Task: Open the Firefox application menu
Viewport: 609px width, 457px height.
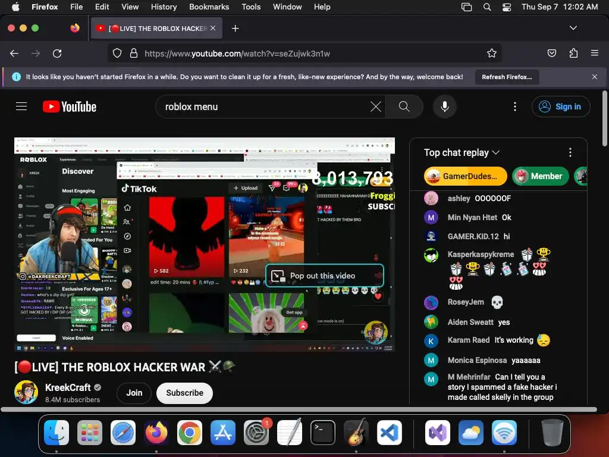Action: [594, 53]
